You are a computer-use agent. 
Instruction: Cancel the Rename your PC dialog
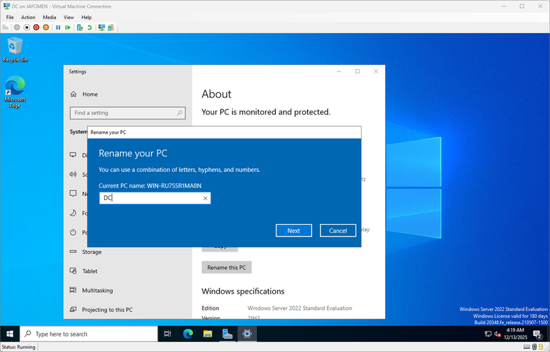tap(338, 231)
